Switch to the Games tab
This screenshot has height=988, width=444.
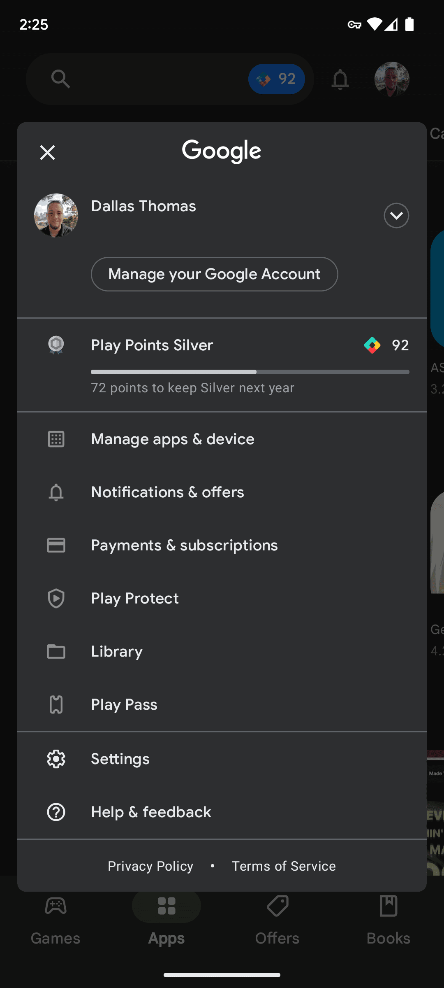(x=55, y=920)
